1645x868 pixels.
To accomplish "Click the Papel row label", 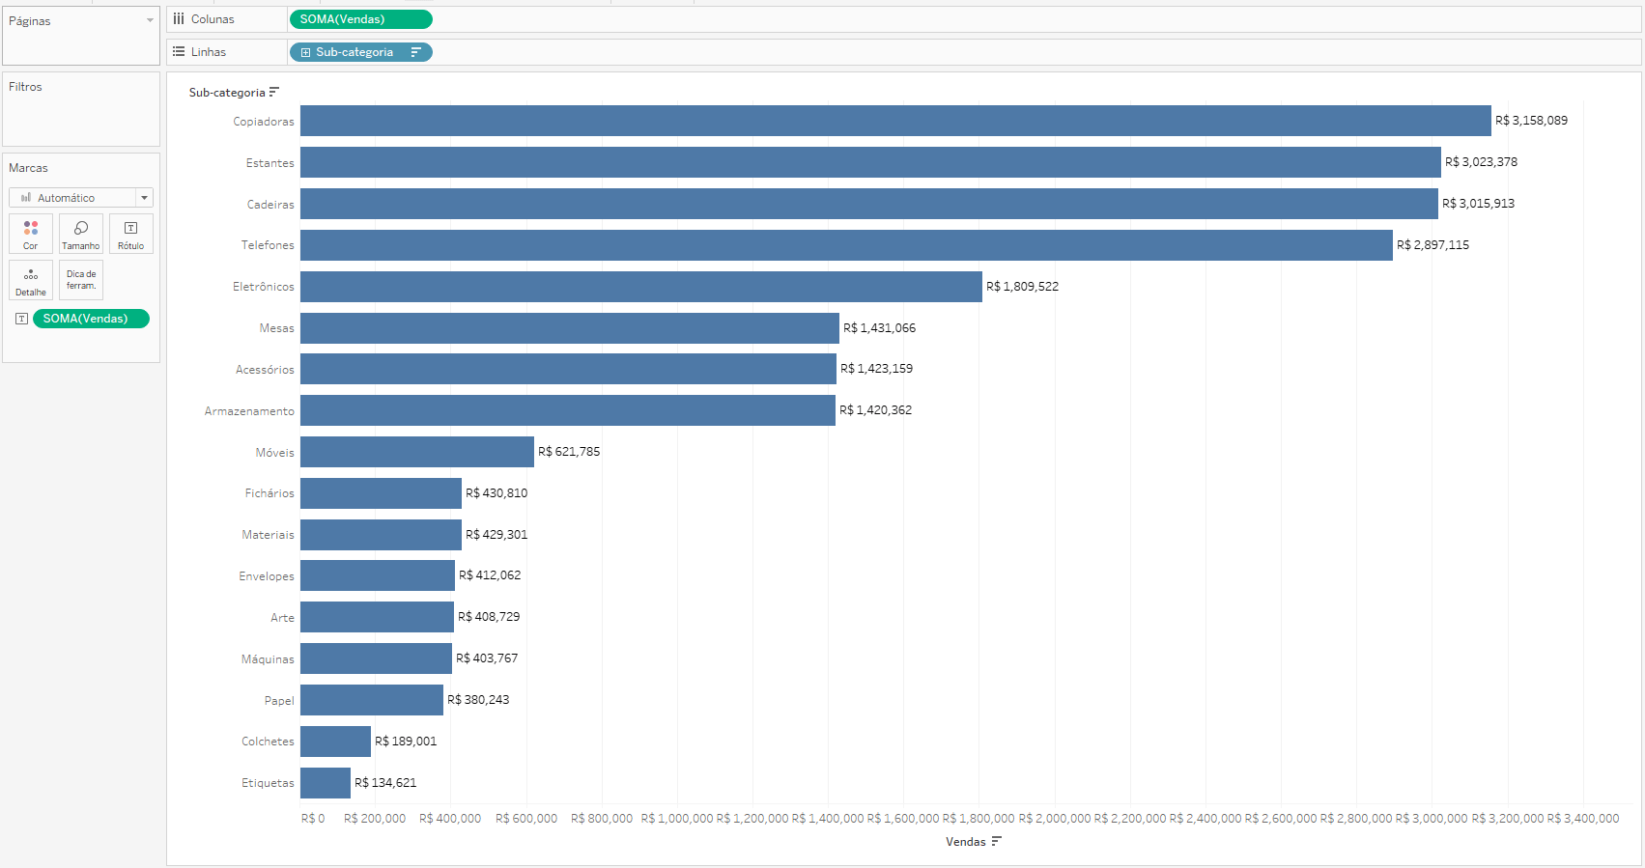I will [x=279, y=701].
